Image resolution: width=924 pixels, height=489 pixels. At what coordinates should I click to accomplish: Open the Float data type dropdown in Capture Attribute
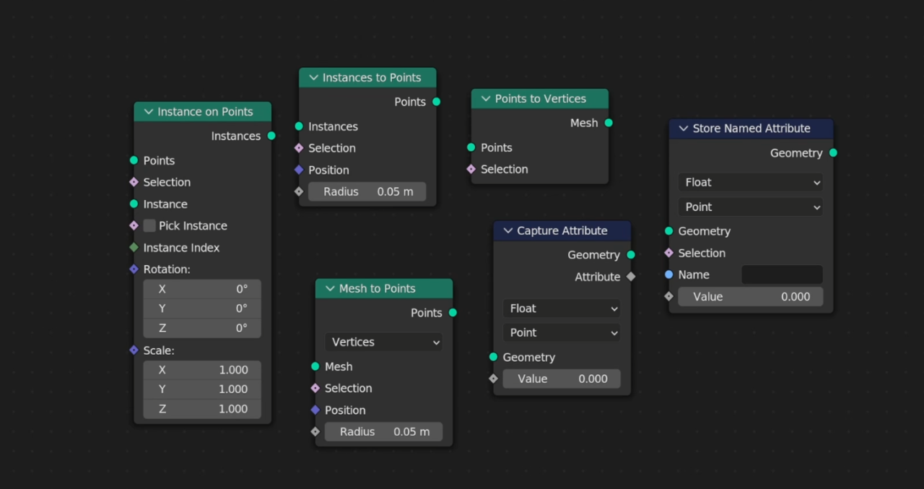pyautogui.click(x=562, y=308)
